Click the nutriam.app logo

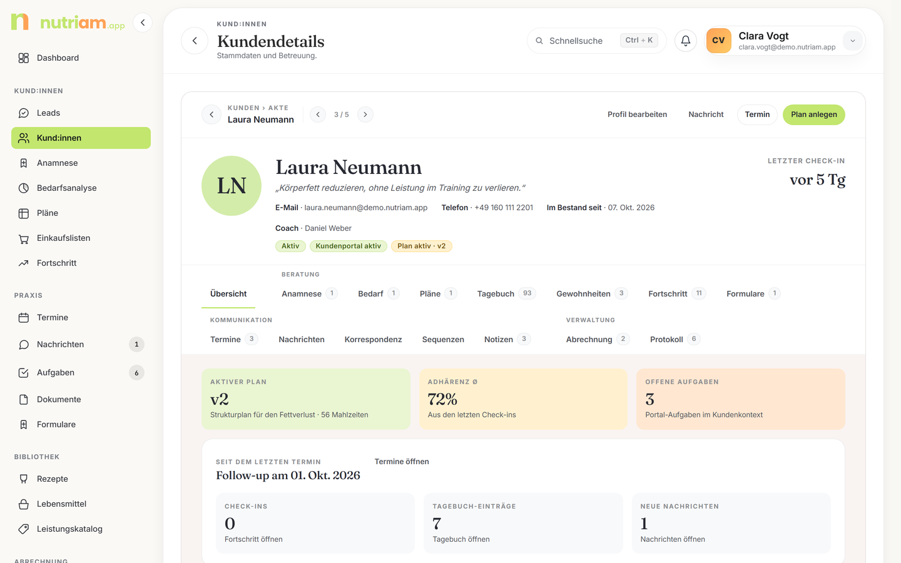[68, 23]
